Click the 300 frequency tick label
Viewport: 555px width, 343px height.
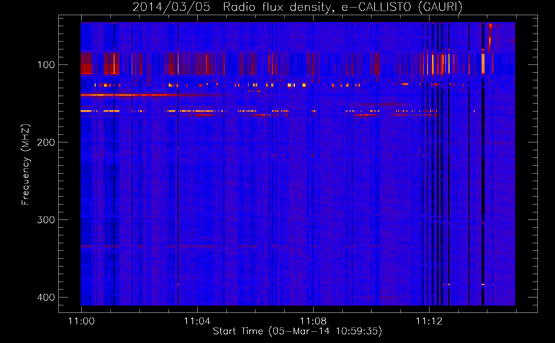[x=46, y=220]
